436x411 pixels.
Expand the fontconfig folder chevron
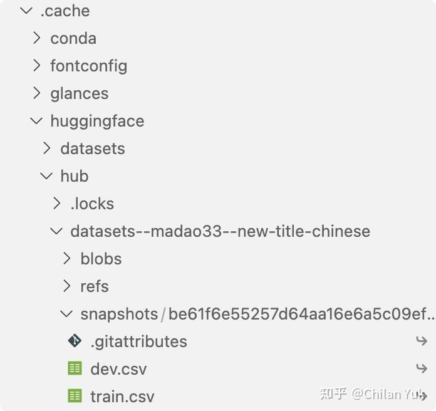[36, 66]
